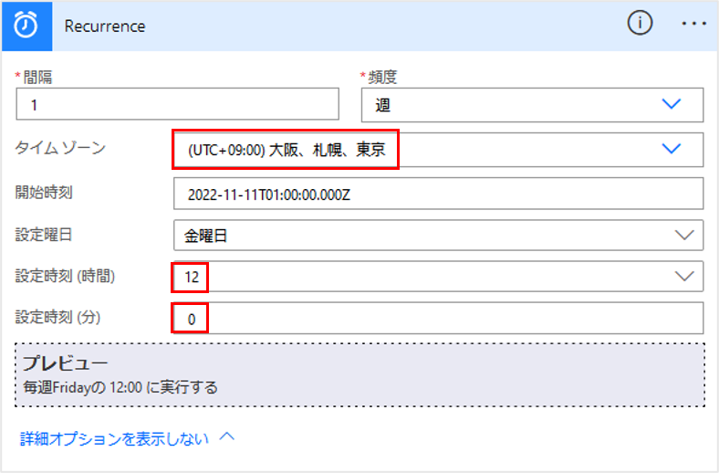
Task: Click the 詳細オプションを表示しない link
Action: click(116, 438)
